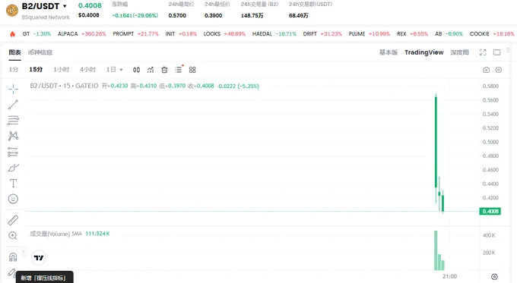Click the ALPACA ticker link
The height and width of the screenshot is (283, 517).
click(68, 34)
